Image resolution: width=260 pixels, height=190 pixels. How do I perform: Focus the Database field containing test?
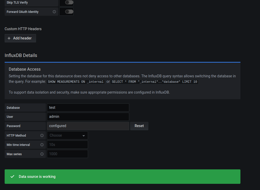88,108
